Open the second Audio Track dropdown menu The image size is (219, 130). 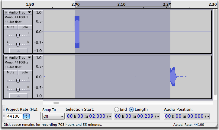[x=29, y=57]
